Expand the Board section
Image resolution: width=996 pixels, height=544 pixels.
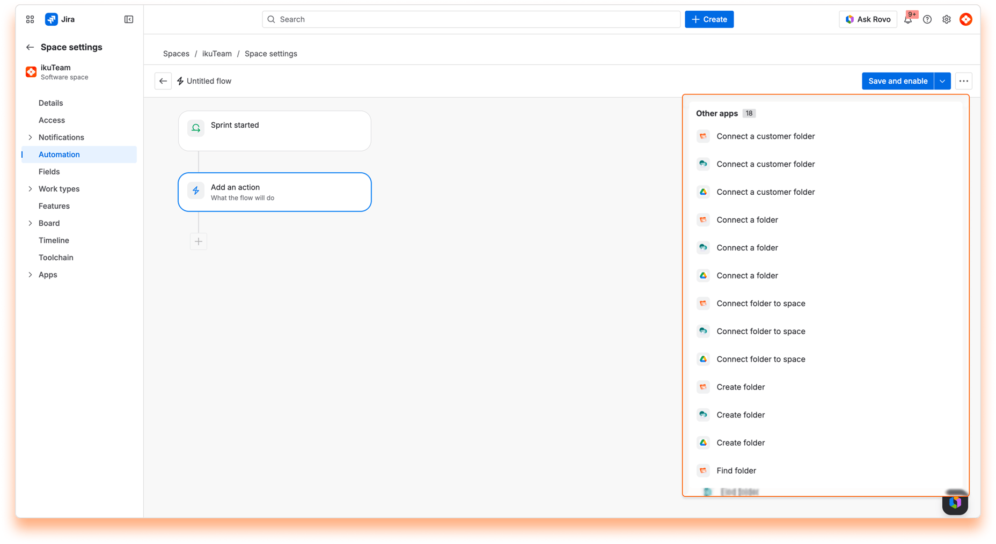tap(30, 223)
